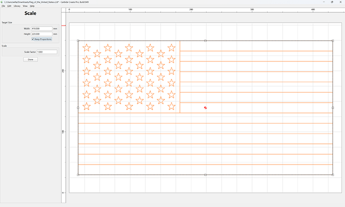Select the right-middle selection handle
Image resolution: width=345 pixels, height=207 pixels.
point(332,108)
